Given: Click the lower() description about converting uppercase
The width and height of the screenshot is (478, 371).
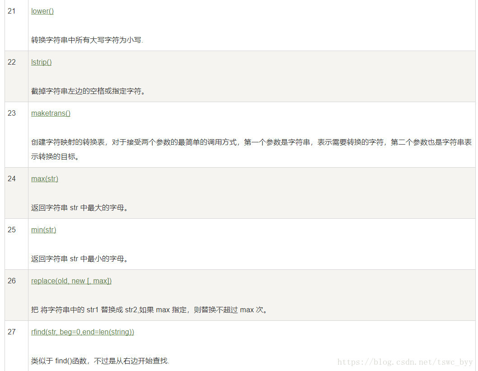Looking at the screenshot, I should pyautogui.click(x=87, y=40).
